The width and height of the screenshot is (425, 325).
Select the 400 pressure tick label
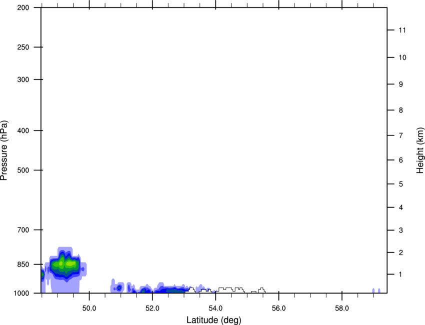click(x=23, y=130)
